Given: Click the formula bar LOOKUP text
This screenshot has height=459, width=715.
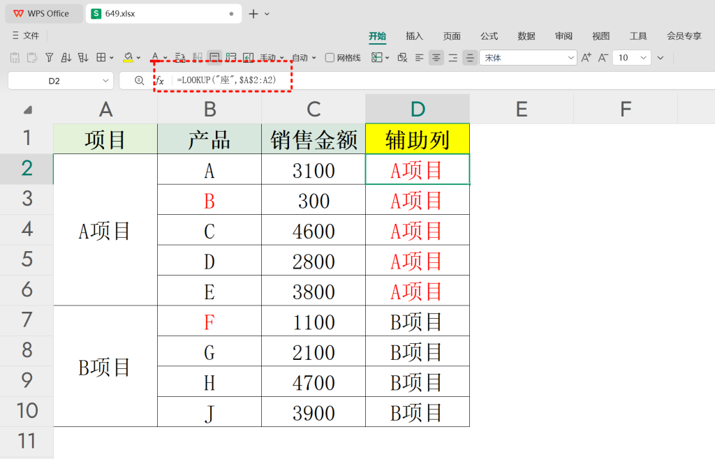Looking at the screenshot, I should click(x=227, y=80).
